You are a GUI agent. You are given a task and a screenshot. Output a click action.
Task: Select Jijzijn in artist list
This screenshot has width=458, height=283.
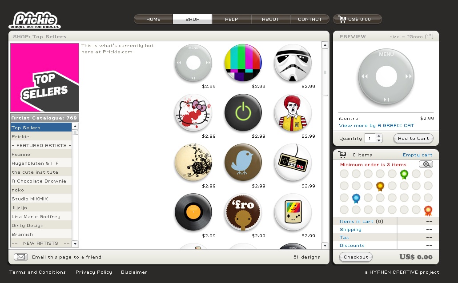pyautogui.click(x=41, y=208)
